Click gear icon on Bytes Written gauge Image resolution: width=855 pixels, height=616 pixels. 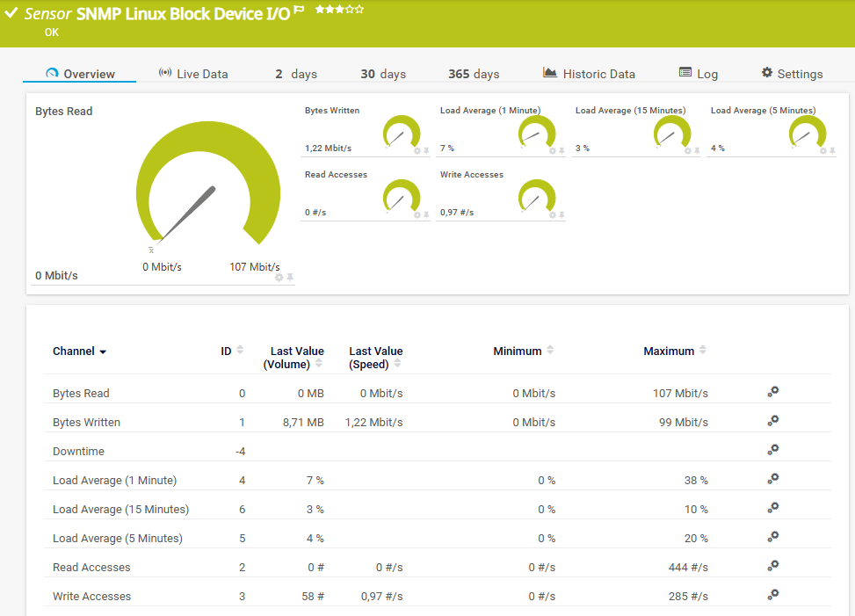(x=417, y=151)
